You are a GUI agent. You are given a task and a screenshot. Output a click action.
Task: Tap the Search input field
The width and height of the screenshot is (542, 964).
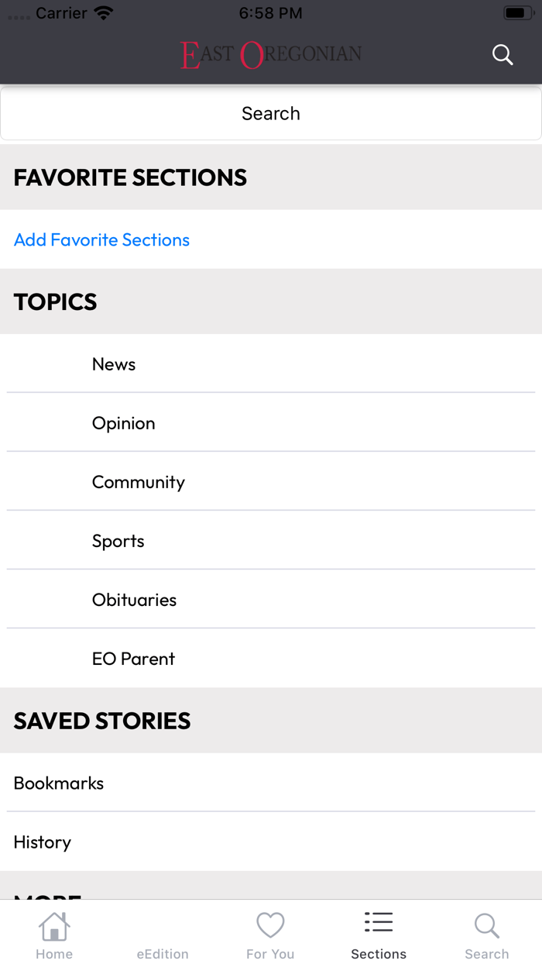(270, 113)
